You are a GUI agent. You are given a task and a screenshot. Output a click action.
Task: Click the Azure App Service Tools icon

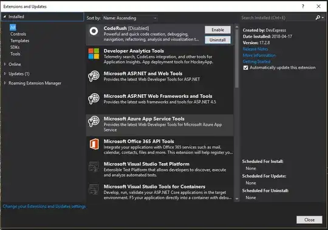click(x=94, y=121)
